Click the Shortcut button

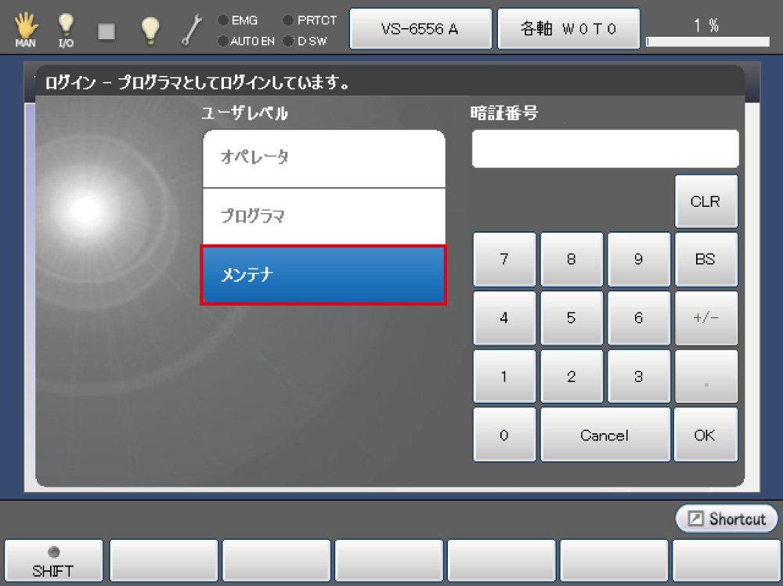pyautogui.click(x=727, y=519)
